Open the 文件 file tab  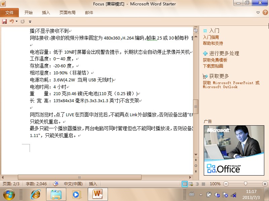pos(9,13)
